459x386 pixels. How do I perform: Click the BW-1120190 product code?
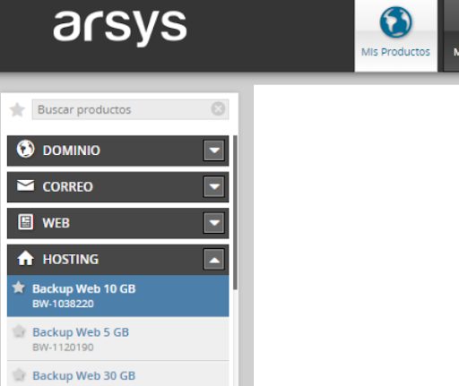click(x=63, y=347)
